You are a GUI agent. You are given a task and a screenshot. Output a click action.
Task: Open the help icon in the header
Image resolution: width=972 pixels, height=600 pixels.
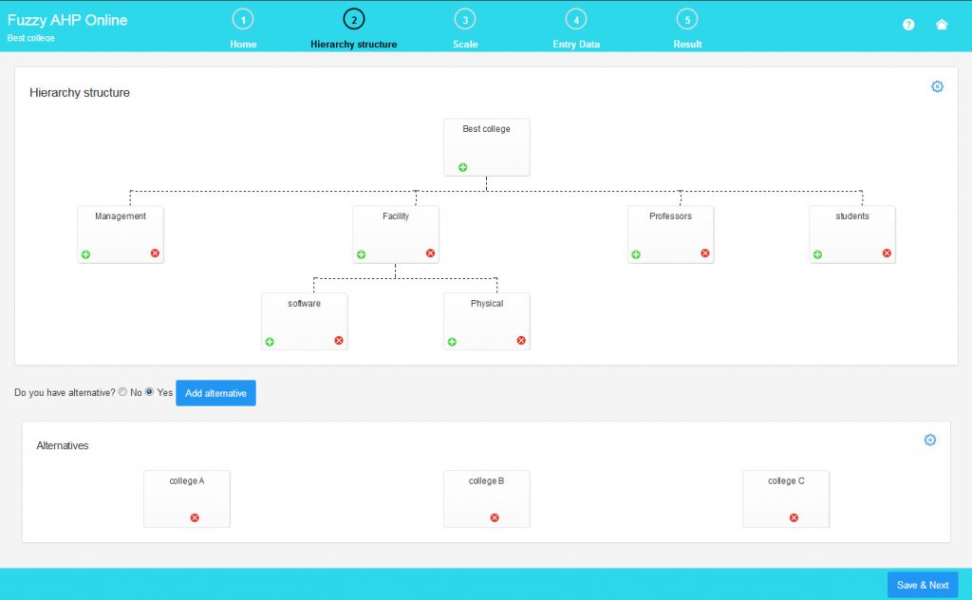pos(908,24)
